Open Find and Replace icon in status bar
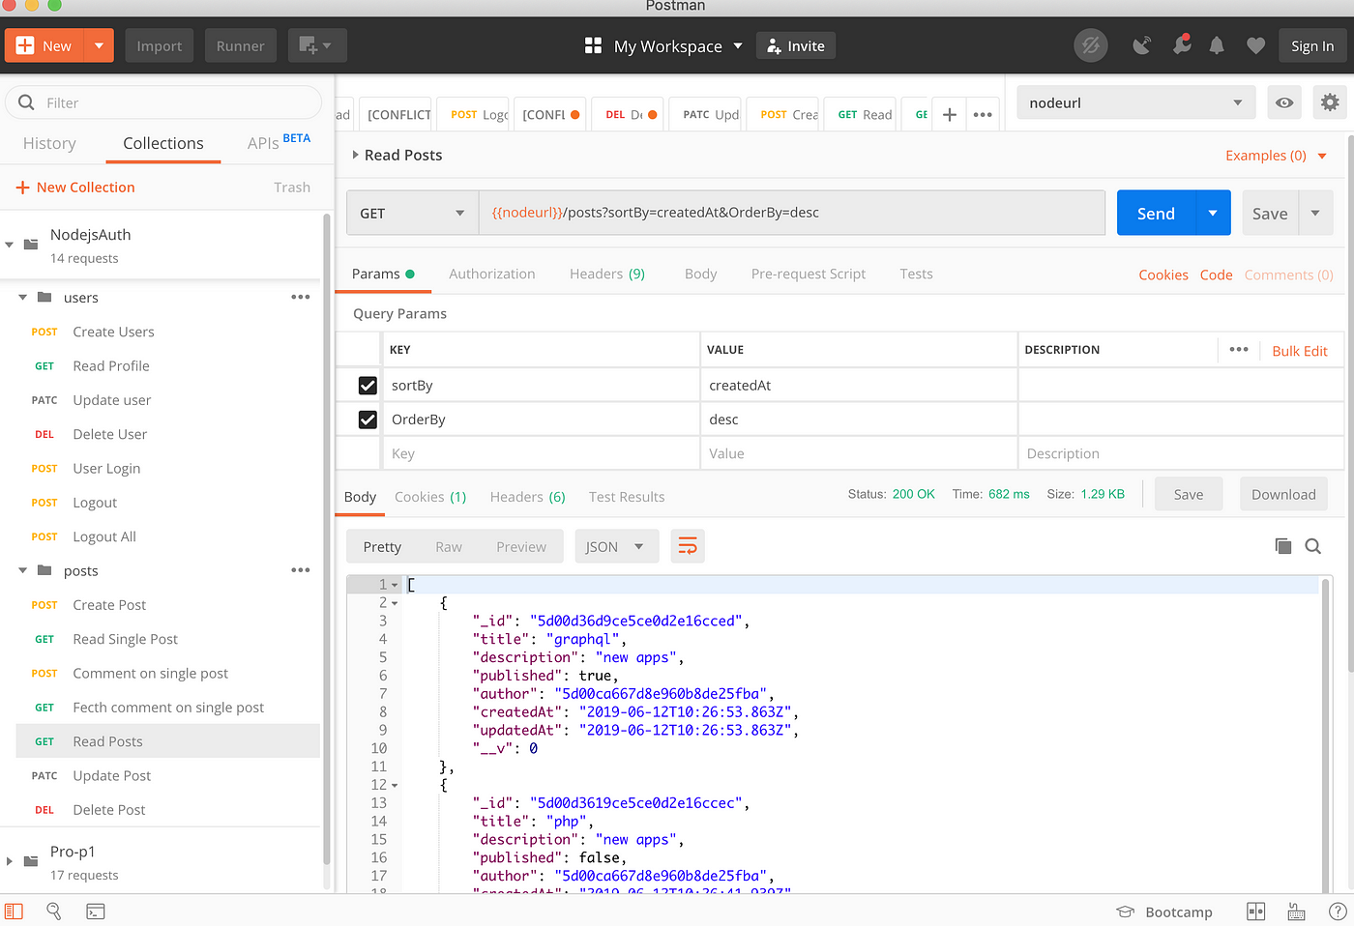Image resolution: width=1354 pixels, height=926 pixels. 54,911
